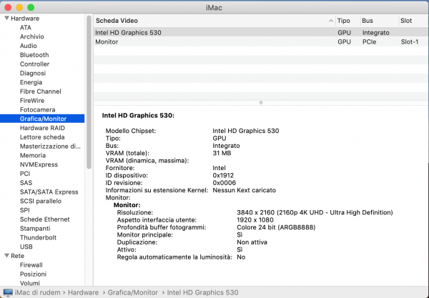Collapse the Hardware section triangle
Viewport: 429px width, 298px height.
[6, 19]
